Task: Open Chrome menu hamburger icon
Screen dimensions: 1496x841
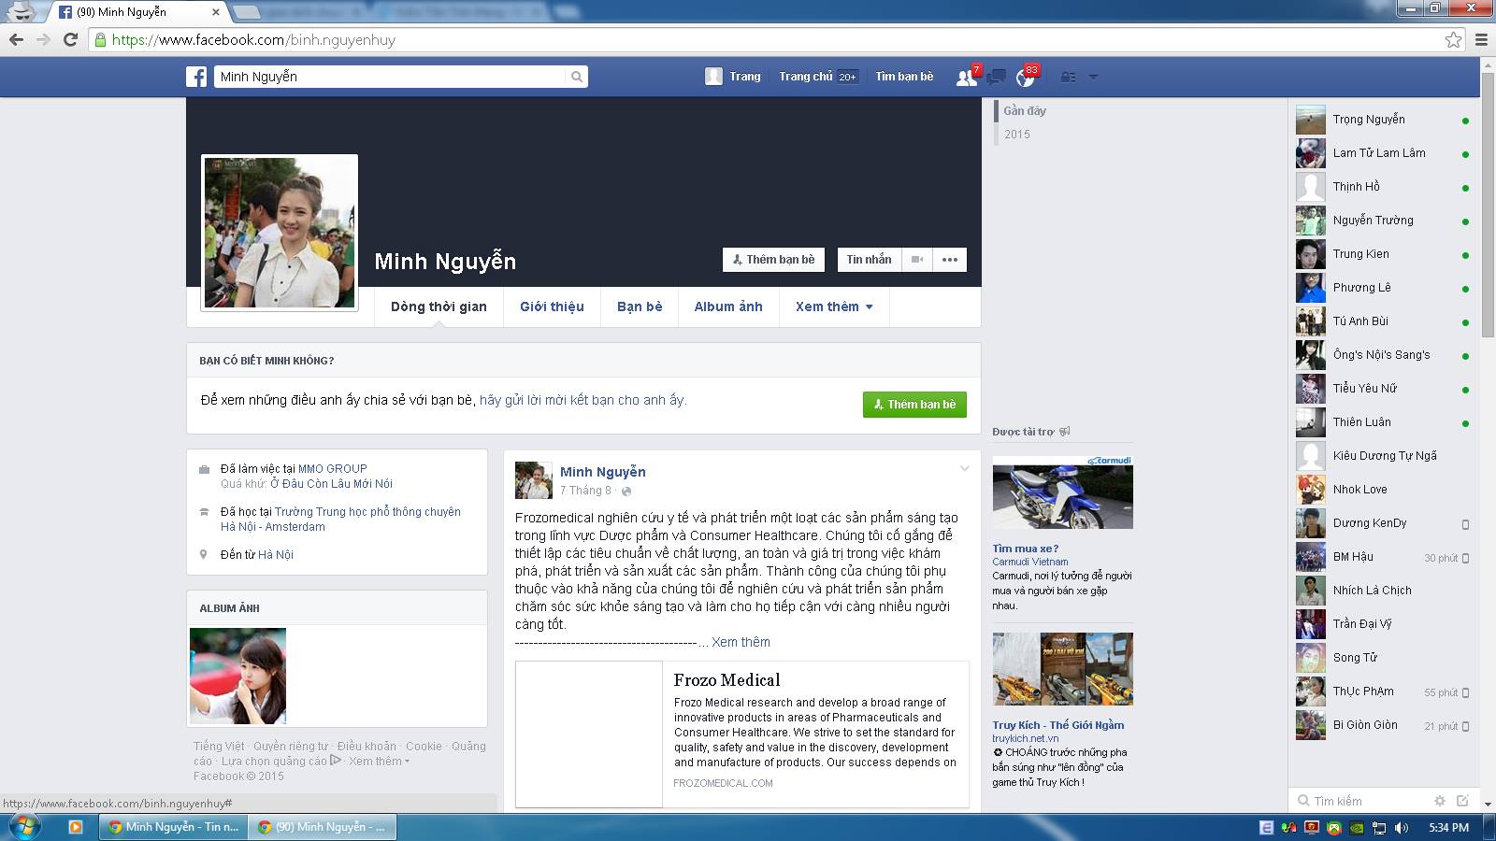Action: tap(1481, 39)
